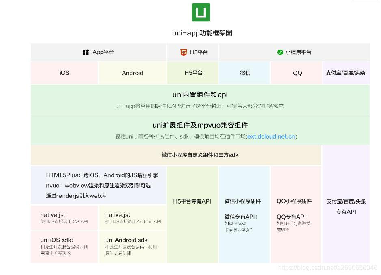
Task: Open the ext.dcloud.net.cn link
Action: point(271,136)
